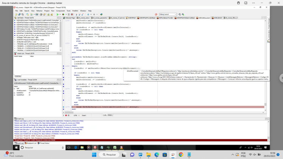Open the Refactor menu
Viewport: 283px width, 159px height.
click(x=39, y=11)
